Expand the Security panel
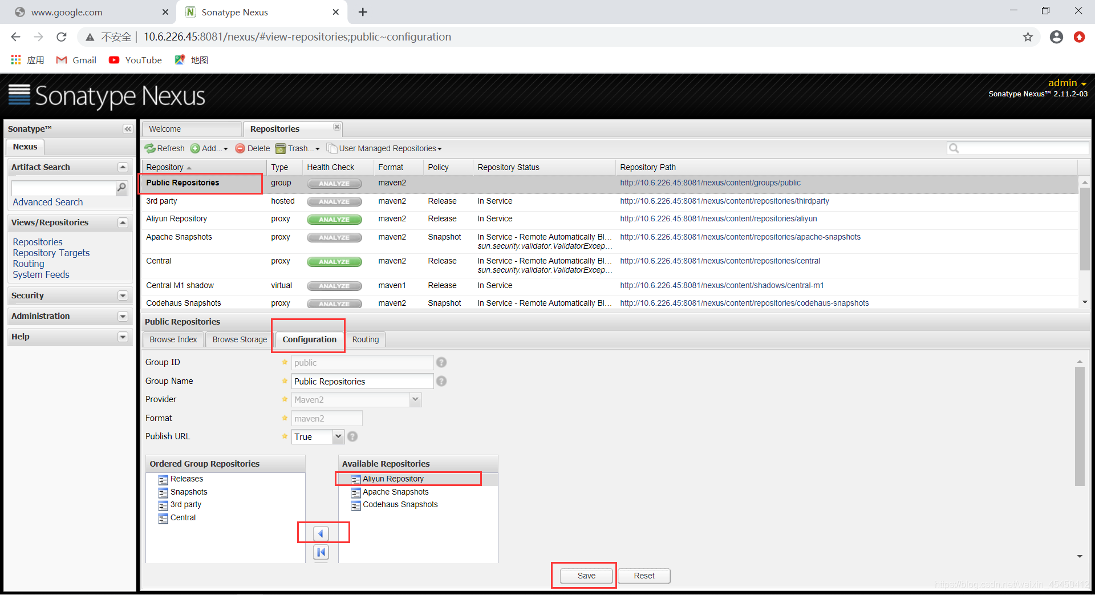 123,296
